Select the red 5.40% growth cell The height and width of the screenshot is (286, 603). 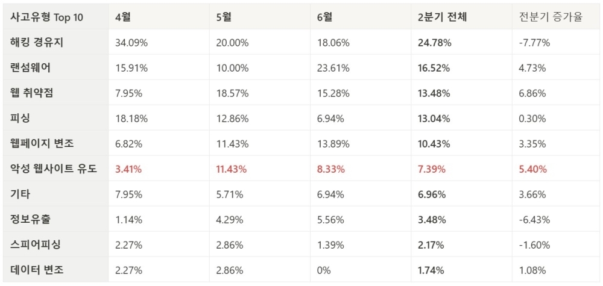[532, 169]
